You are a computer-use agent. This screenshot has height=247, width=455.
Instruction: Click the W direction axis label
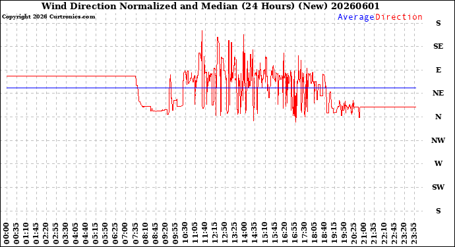pyautogui.click(x=439, y=163)
